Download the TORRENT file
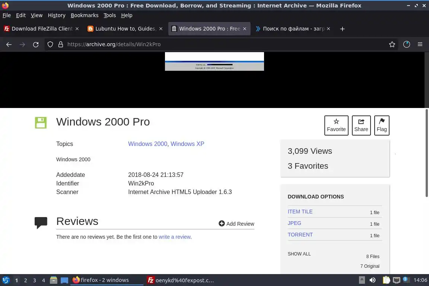Screen dimensions: 429x286 (x=300, y=235)
